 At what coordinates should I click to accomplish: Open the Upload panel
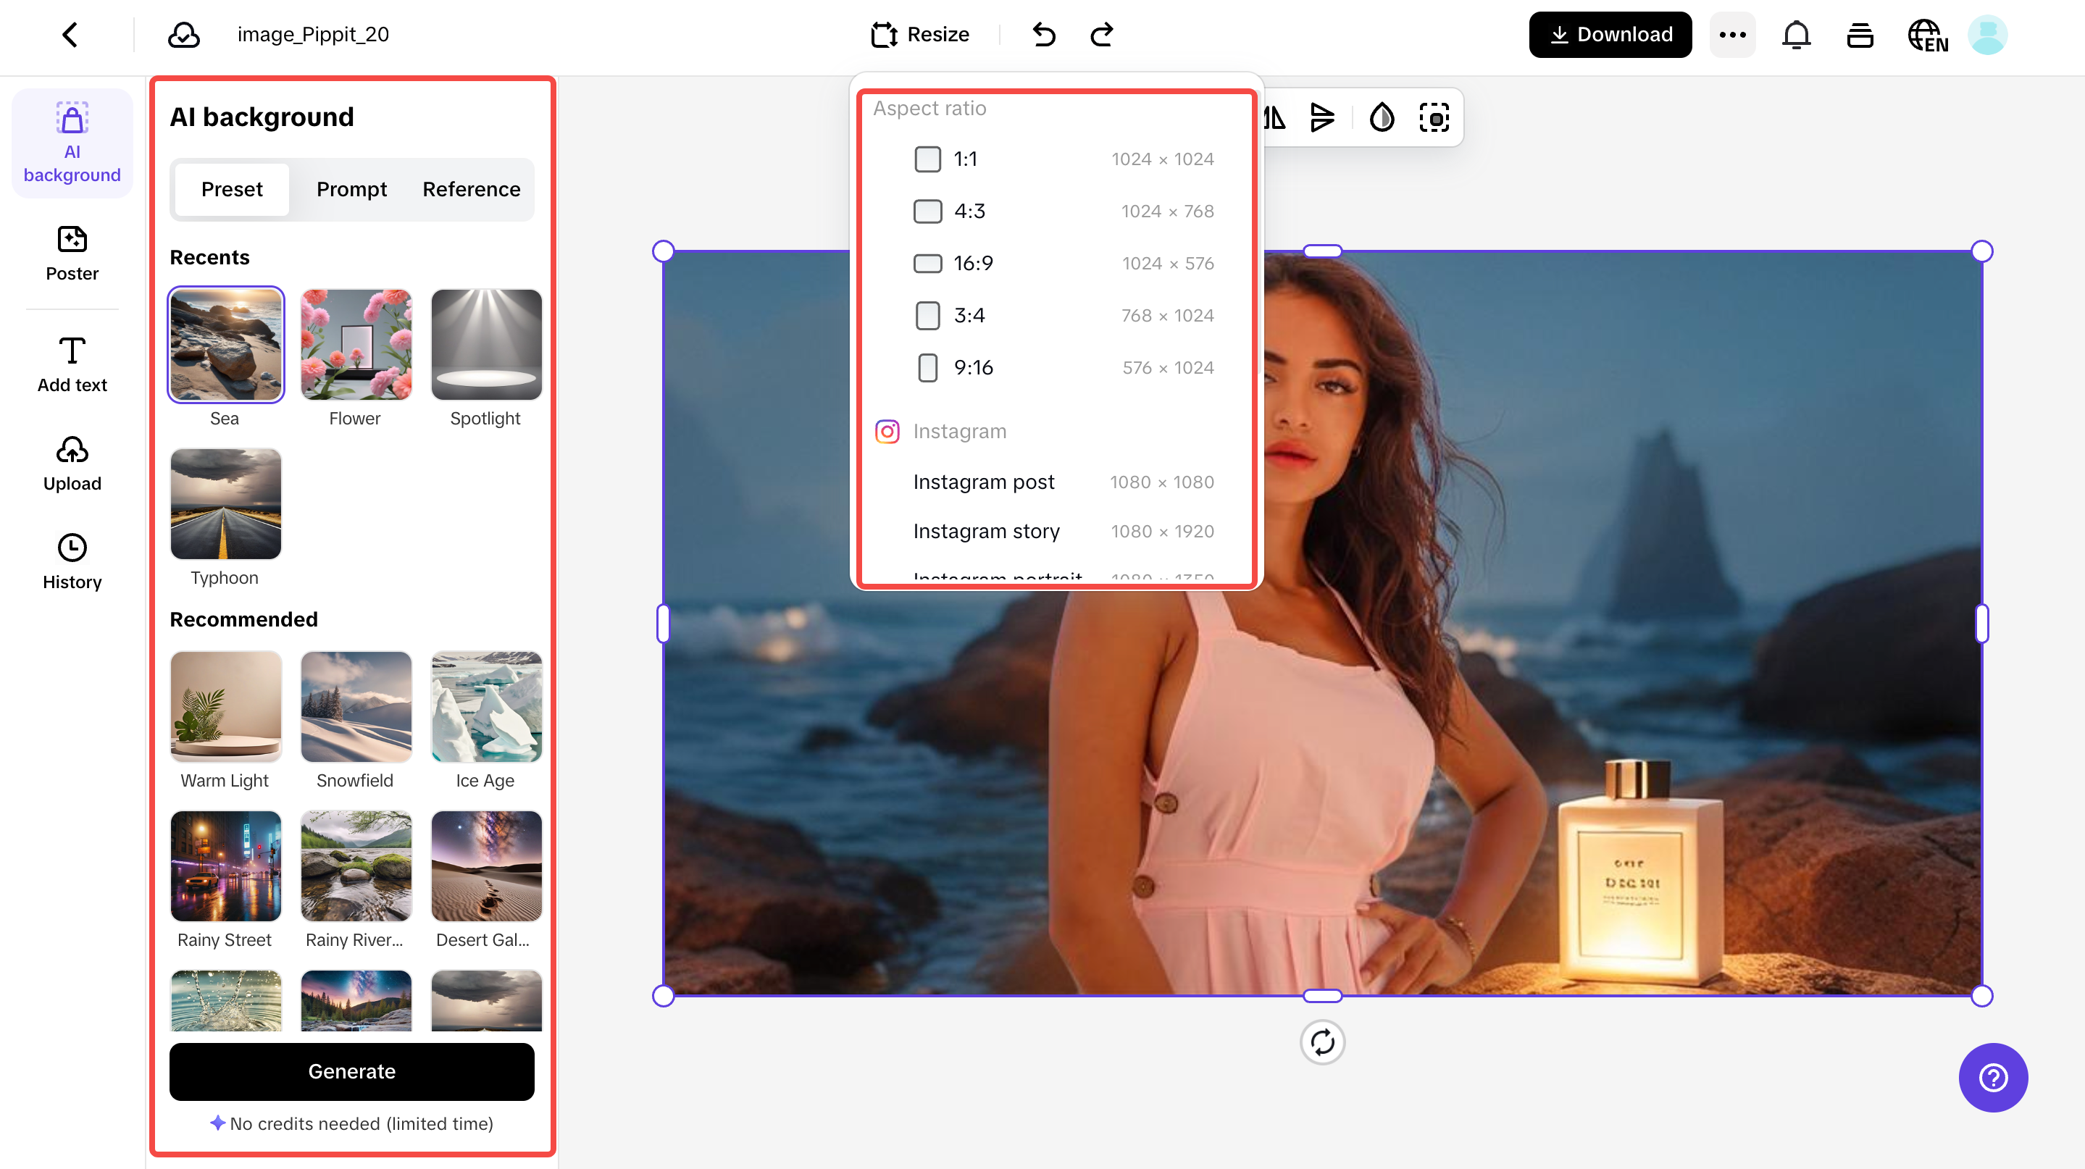(72, 463)
